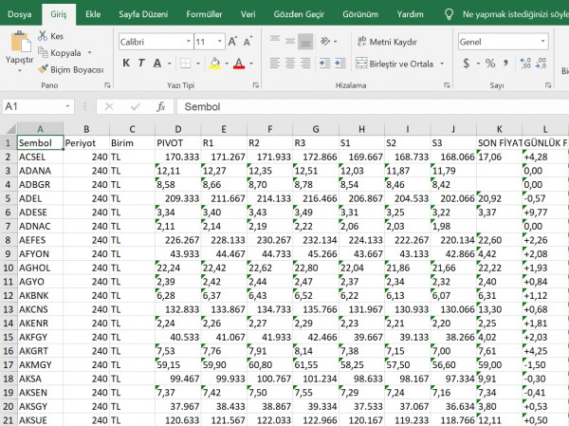Decrease font size with small A icon

tap(248, 42)
